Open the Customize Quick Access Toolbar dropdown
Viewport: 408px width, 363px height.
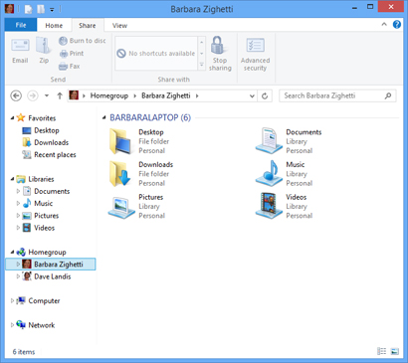52,10
